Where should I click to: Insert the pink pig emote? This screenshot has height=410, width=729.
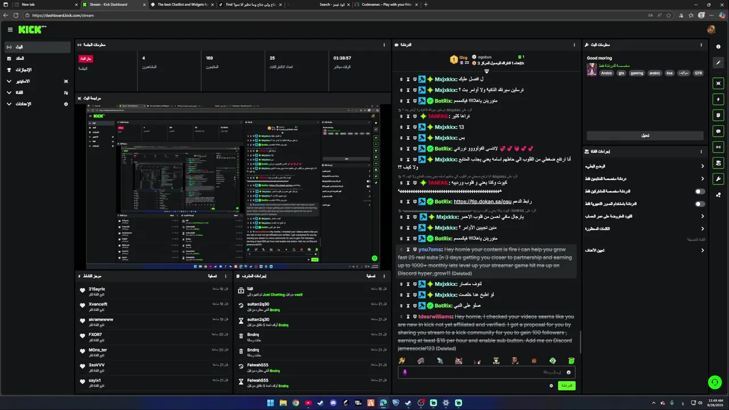tap(458, 360)
